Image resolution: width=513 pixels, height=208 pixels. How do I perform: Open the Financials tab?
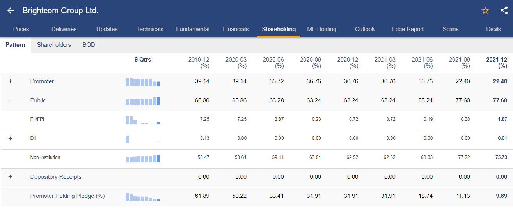click(236, 29)
